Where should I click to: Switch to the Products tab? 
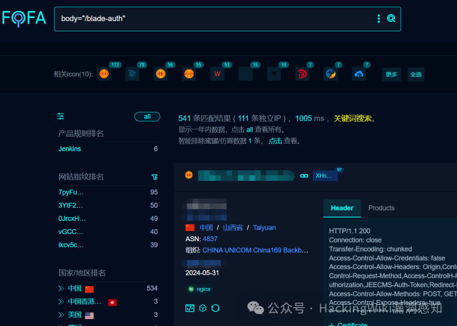381,208
